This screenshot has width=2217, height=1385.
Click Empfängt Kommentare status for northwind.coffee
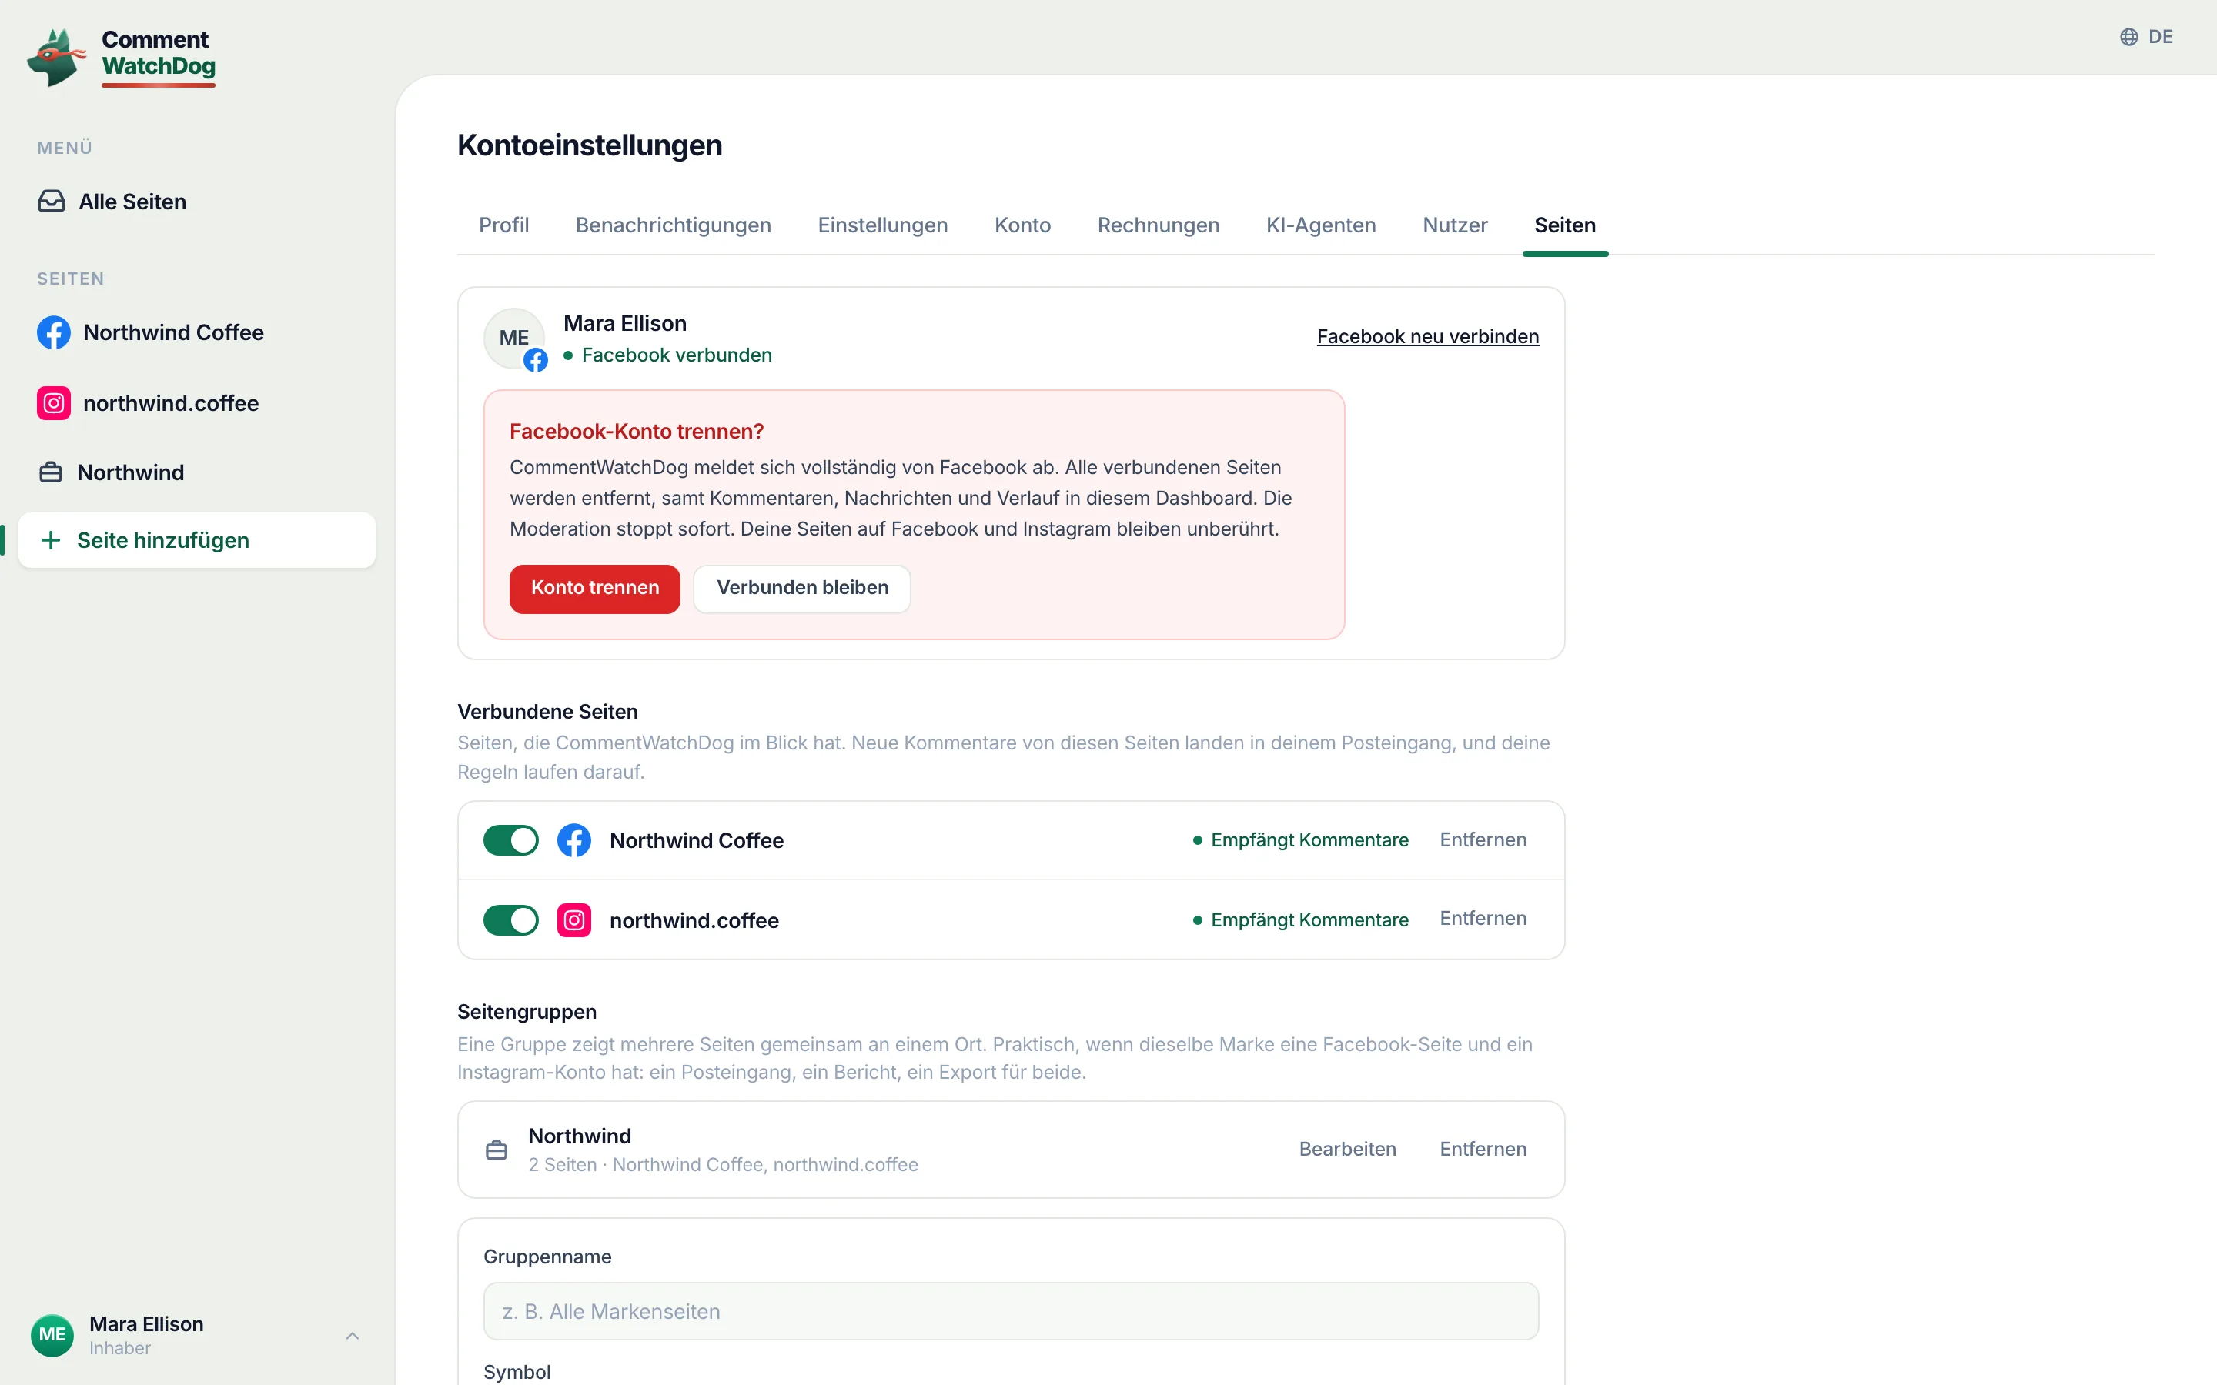(1309, 919)
